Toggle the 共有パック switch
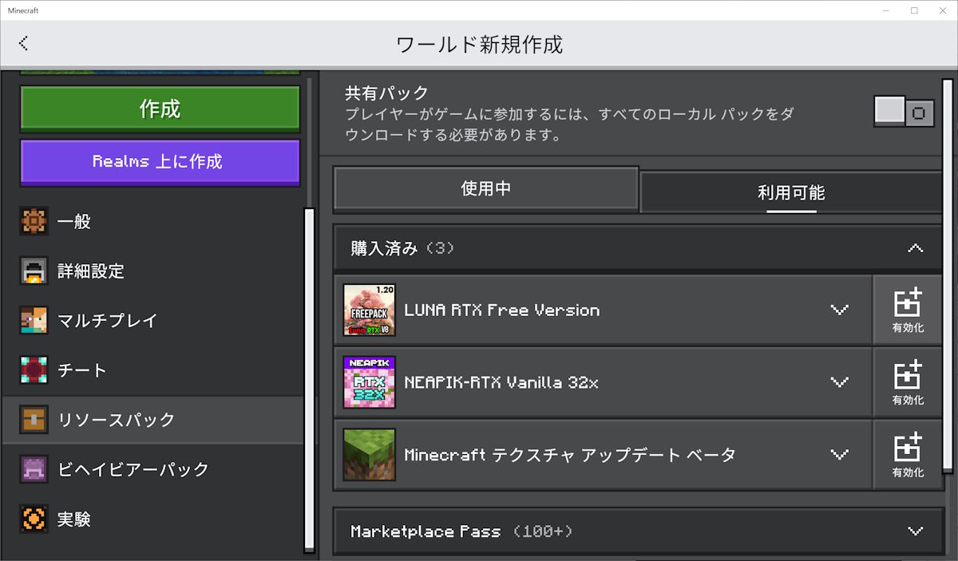 (x=904, y=113)
